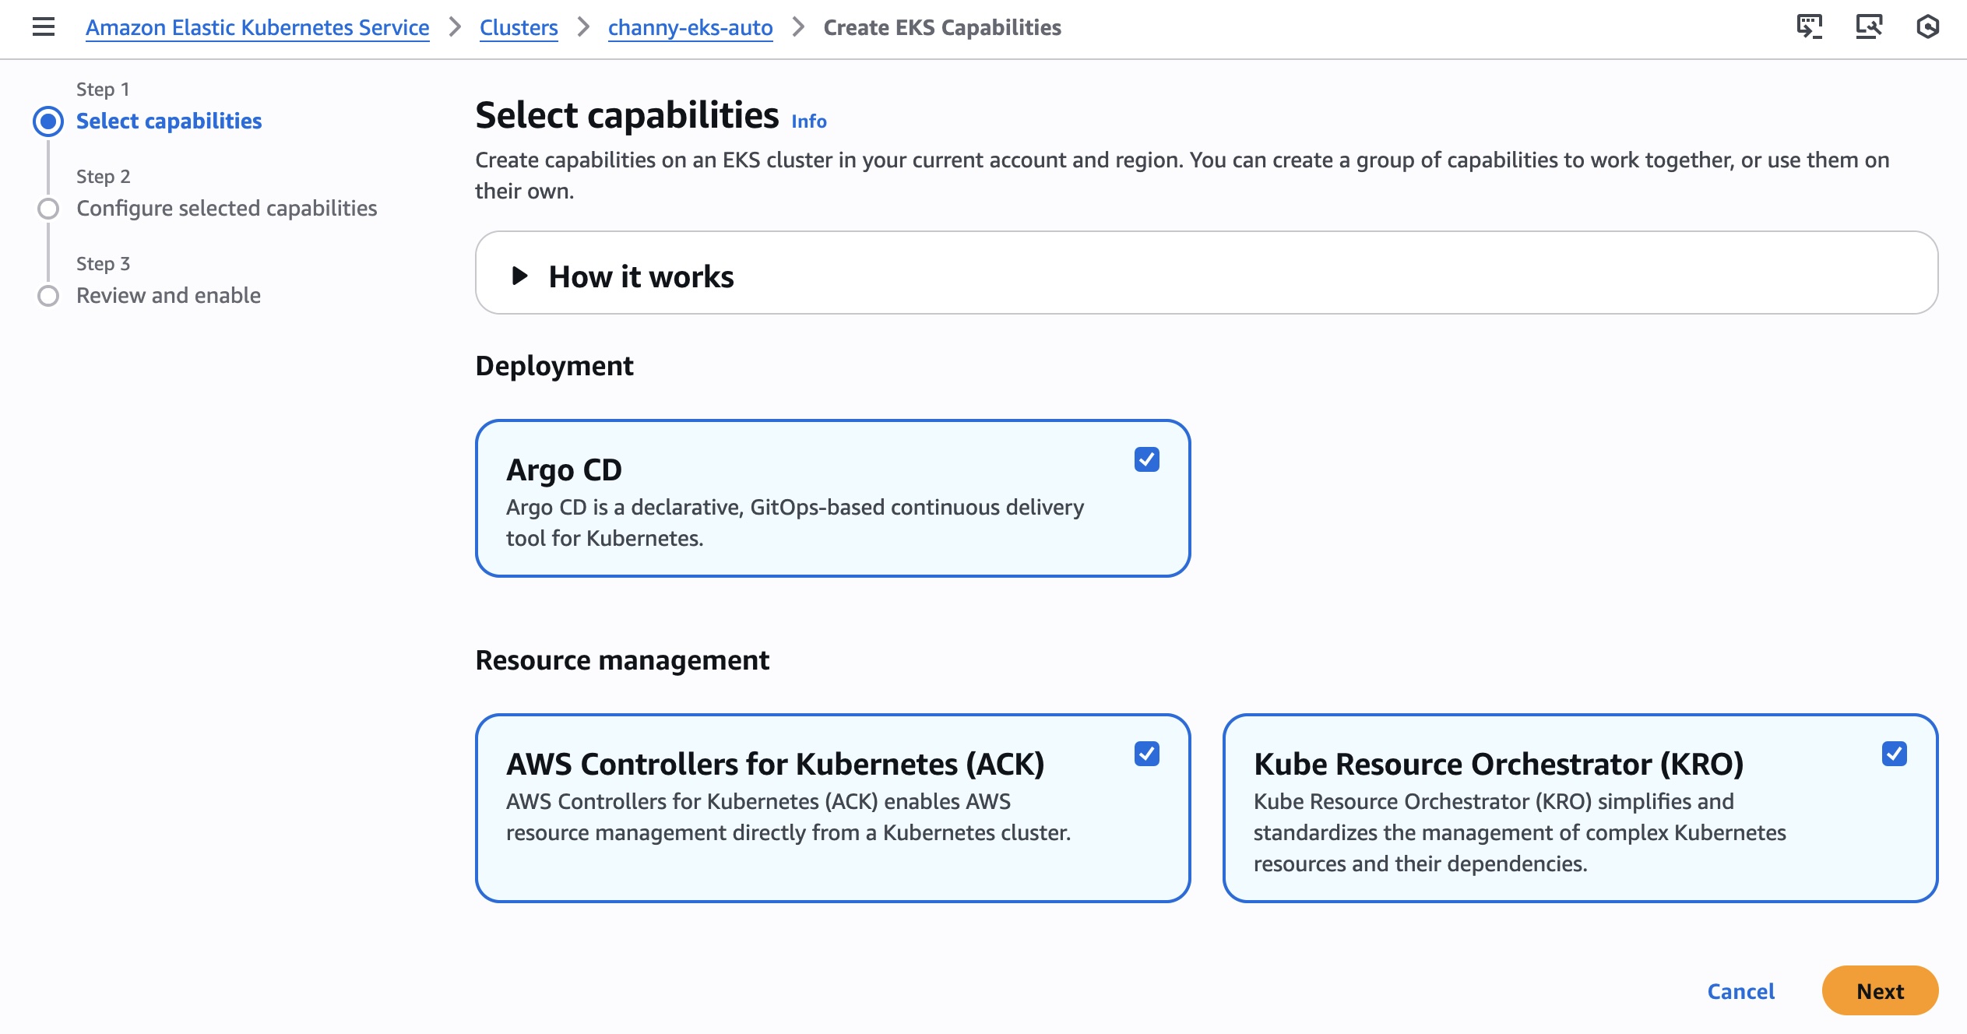The height and width of the screenshot is (1034, 1967).
Task: Launch AWS CloudShell terminal icon
Action: click(x=1809, y=27)
